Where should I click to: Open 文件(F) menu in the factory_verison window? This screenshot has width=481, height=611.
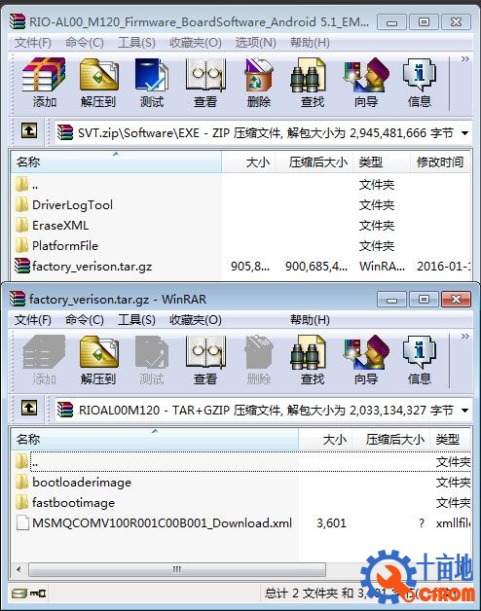click(33, 319)
